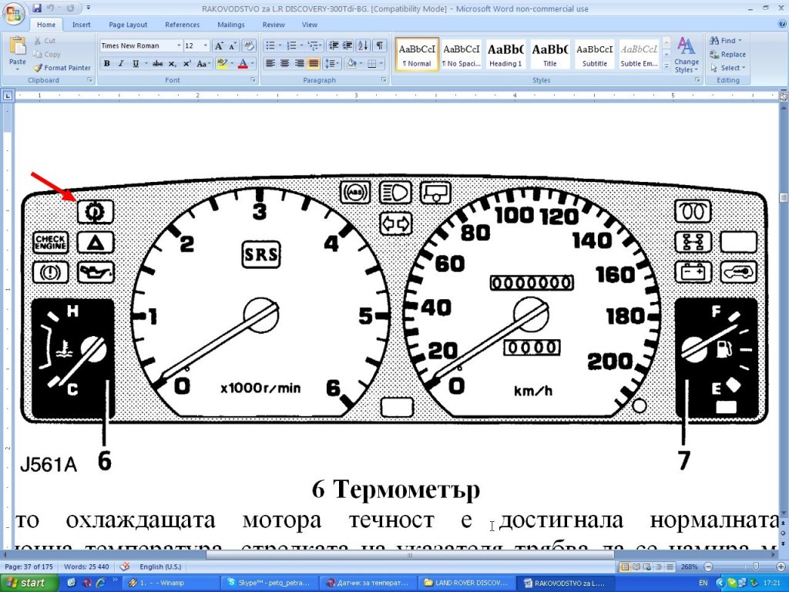Save the document from Quick Access toolbar
The width and height of the screenshot is (789, 592).
click(x=38, y=8)
